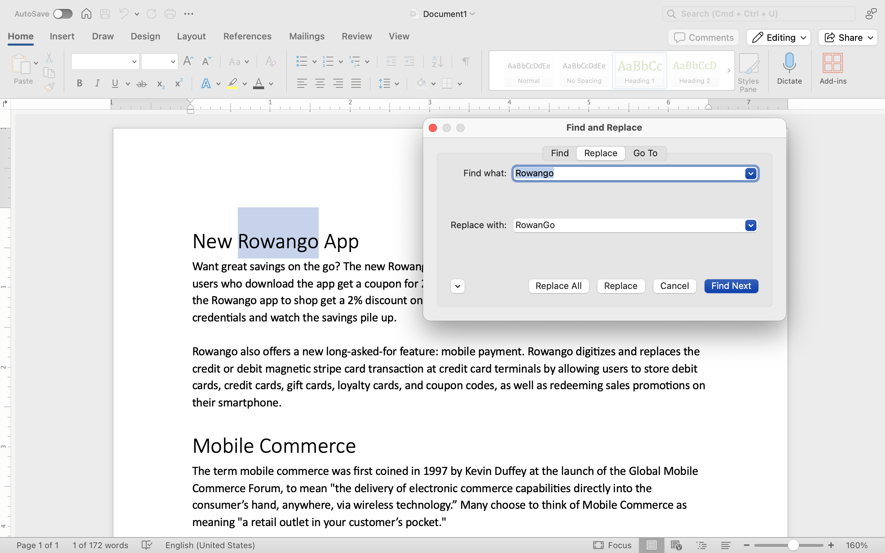Click the Find Next button
This screenshot has height=553, width=885.
[x=731, y=286]
